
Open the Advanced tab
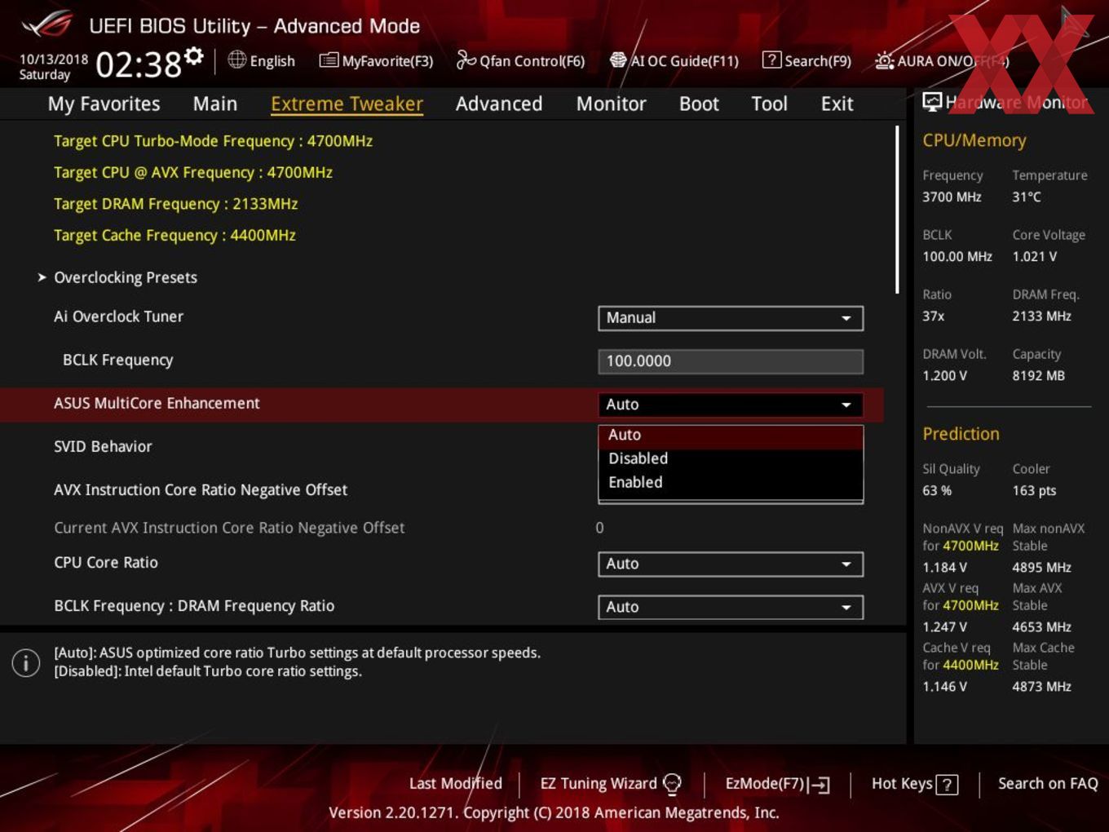499,104
